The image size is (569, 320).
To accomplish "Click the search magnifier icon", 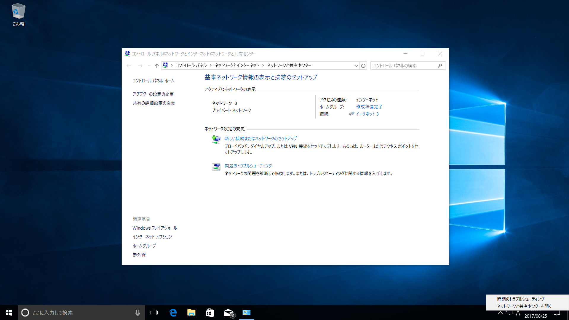I will pyautogui.click(x=440, y=66).
